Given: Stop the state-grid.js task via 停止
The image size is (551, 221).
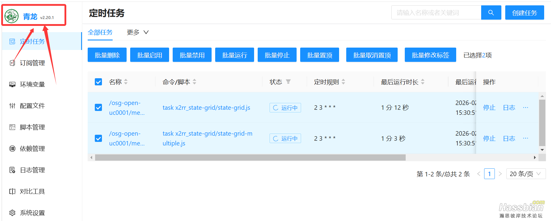Looking at the screenshot, I should (489, 107).
